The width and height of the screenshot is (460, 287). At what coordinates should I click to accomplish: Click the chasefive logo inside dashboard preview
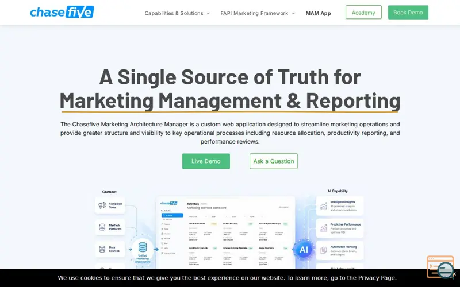click(168, 203)
